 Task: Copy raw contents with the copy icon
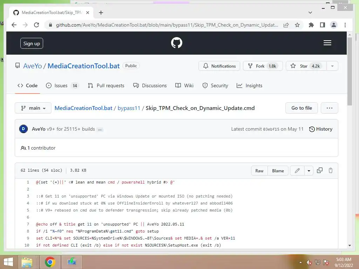tap(320, 171)
